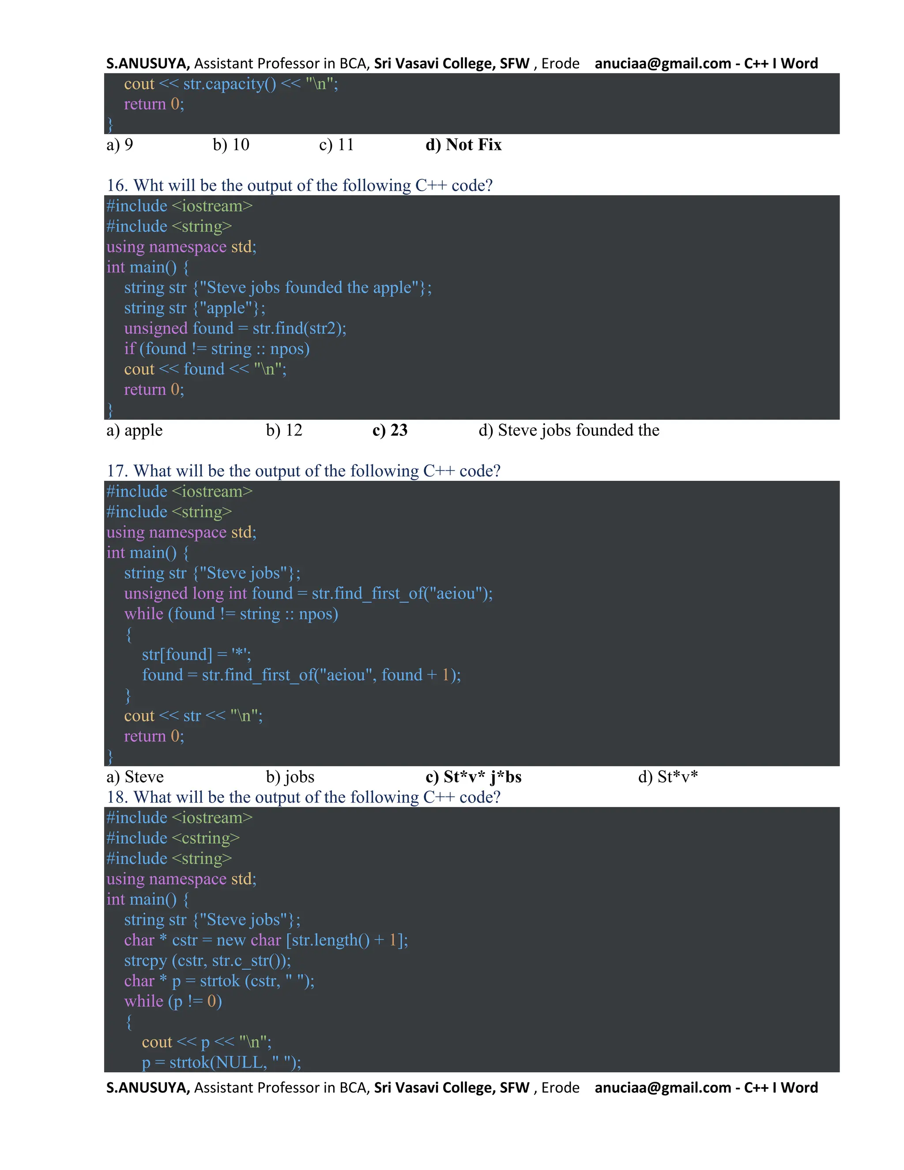Image resolution: width=904 pixels, height=1170 pixels.
Task: Click option d) St*v*
Action: click(x=667, y=777)
